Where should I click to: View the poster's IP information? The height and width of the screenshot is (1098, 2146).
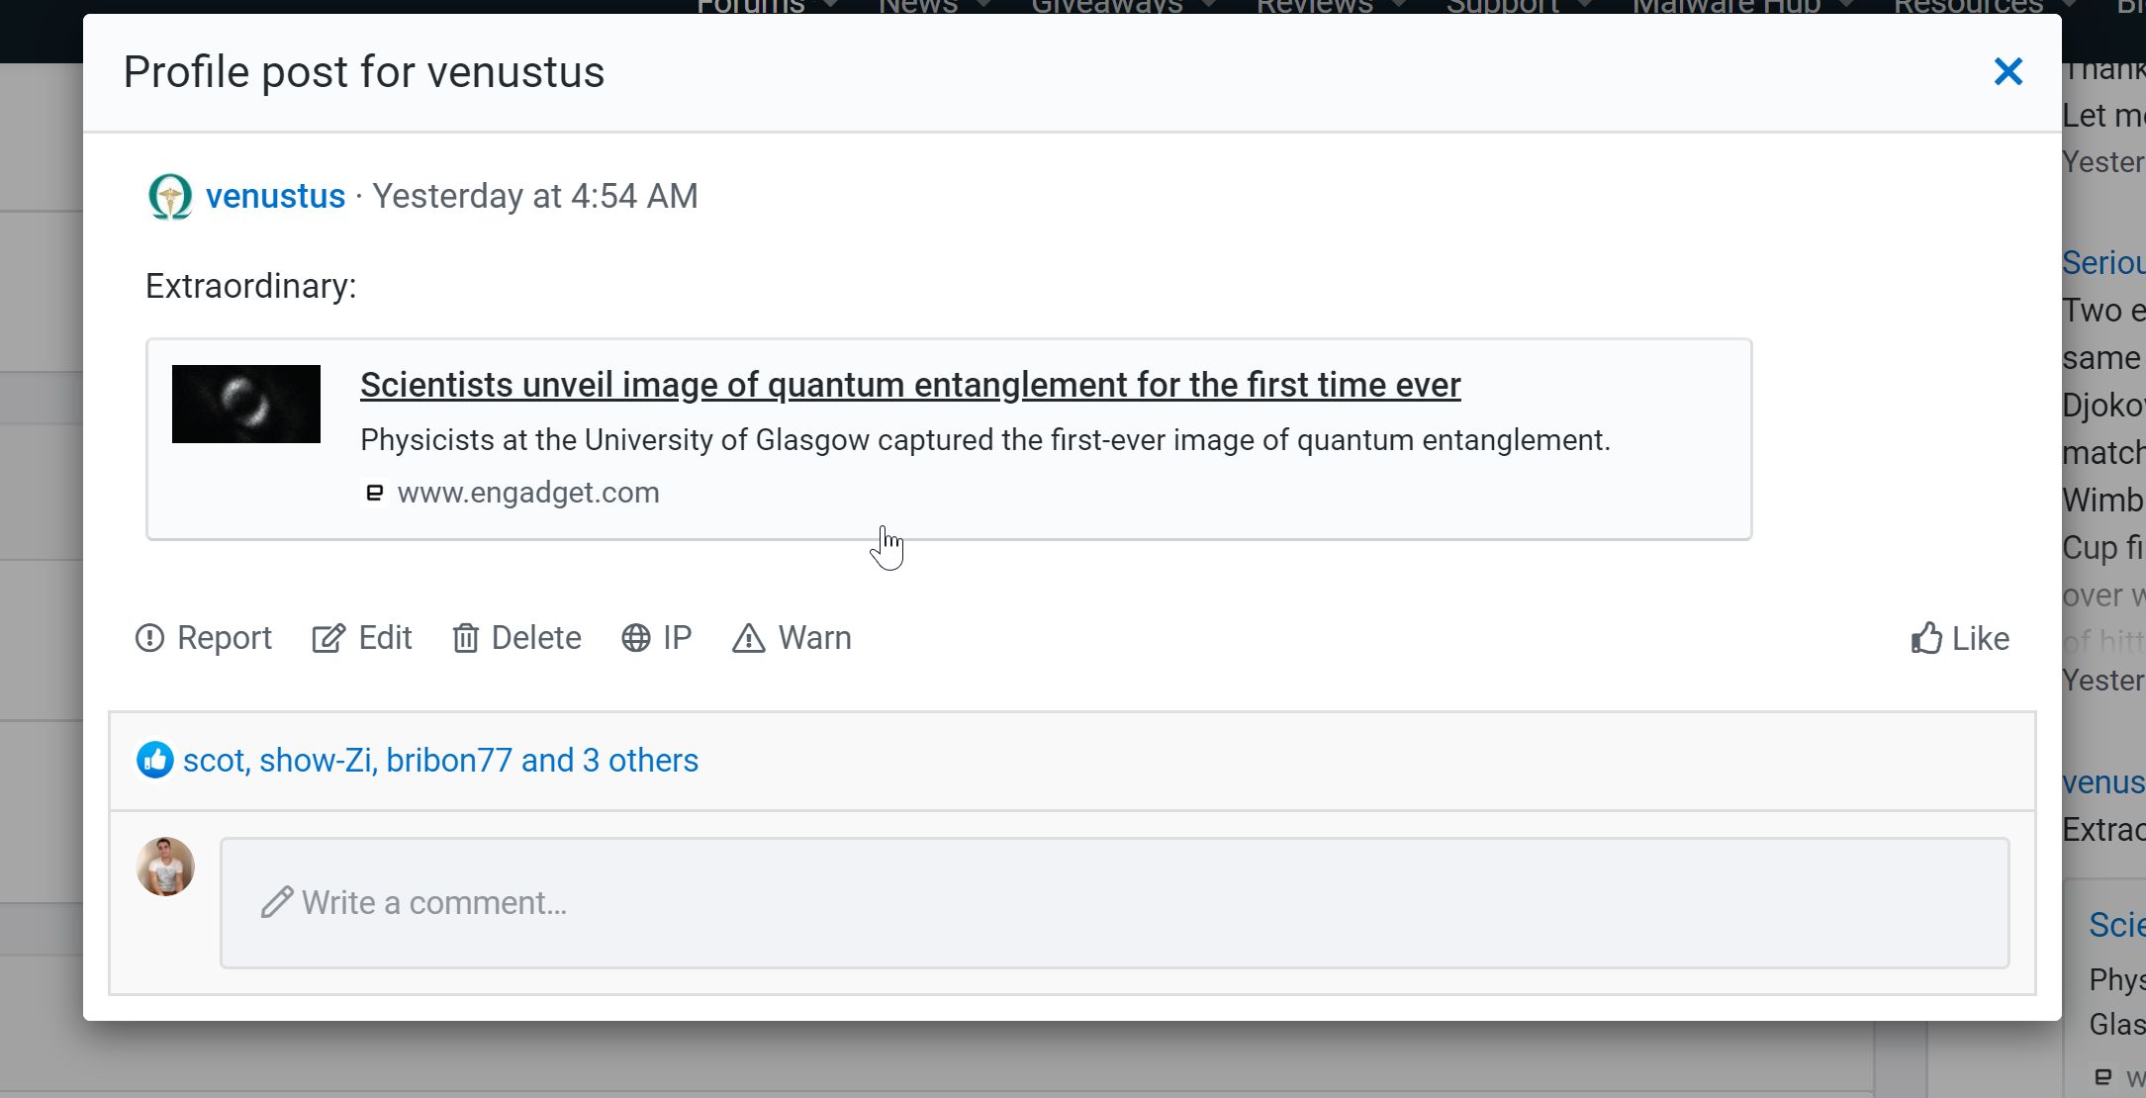click(657, 638)
